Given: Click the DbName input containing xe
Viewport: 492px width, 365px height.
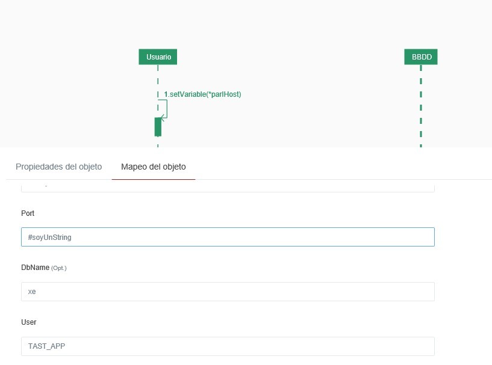Looking at the screenshot, I should (228, 292).
